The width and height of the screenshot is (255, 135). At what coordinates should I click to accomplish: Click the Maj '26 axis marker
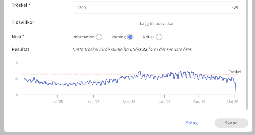(x=233, y=102)
